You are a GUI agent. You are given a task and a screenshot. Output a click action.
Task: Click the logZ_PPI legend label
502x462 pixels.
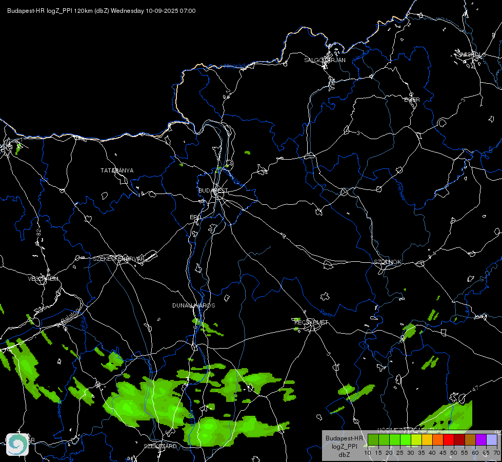[x=344, y=447]
